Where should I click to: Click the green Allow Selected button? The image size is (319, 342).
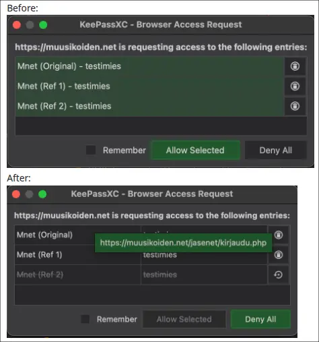(x=195, y=150)
